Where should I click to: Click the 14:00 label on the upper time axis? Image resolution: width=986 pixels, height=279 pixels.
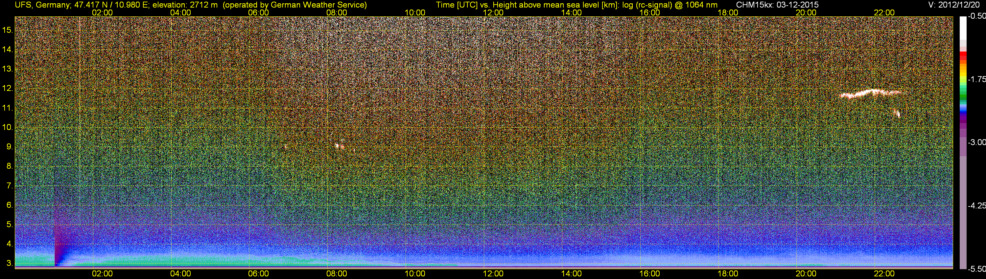pyautogui.click(x=572, y=12)
